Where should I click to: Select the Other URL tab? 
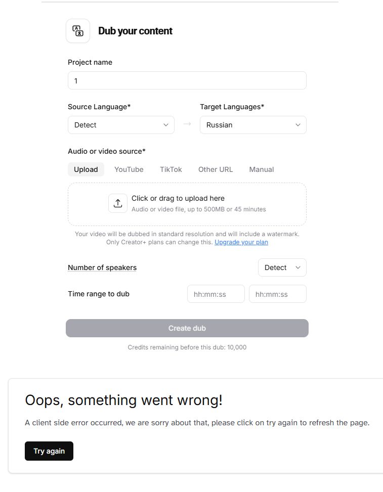pyautogui.click(x=216, y=169)
